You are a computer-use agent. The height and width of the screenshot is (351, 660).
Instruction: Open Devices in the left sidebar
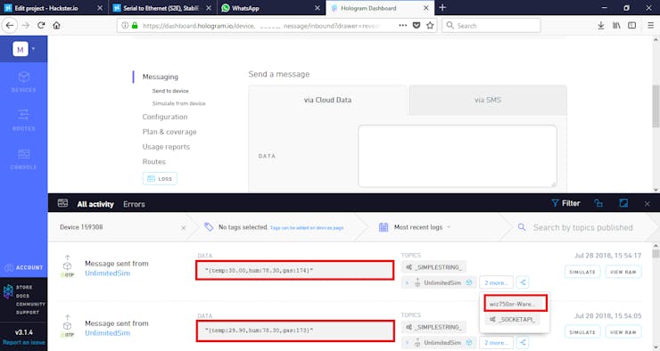(23, 82)
